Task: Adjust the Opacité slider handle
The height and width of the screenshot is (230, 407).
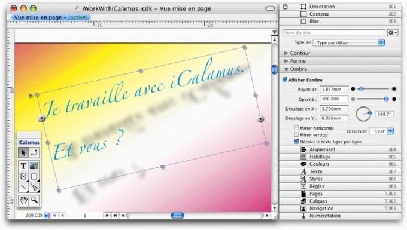Action: pyautogui.click(x=386, y=99)
